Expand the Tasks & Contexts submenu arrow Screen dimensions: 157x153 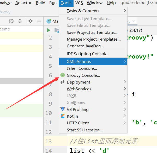[125, 11]
